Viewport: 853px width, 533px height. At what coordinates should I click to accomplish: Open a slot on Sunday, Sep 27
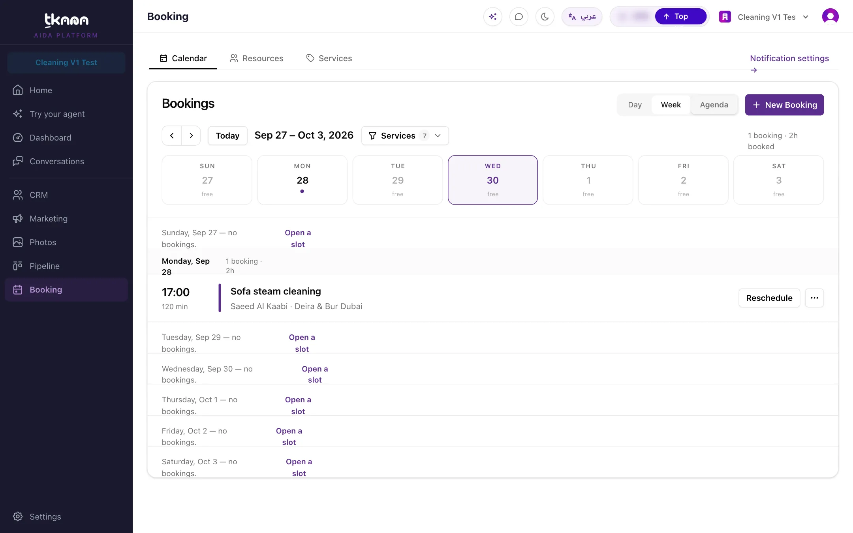pos(298,238)
